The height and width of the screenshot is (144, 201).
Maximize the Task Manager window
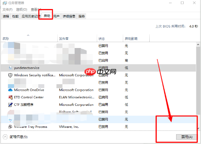coord(182,3)
